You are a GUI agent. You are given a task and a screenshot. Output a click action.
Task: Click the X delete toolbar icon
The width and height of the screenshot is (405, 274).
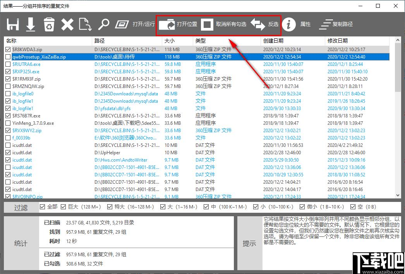pyautogui.click(x=67, y=24)
